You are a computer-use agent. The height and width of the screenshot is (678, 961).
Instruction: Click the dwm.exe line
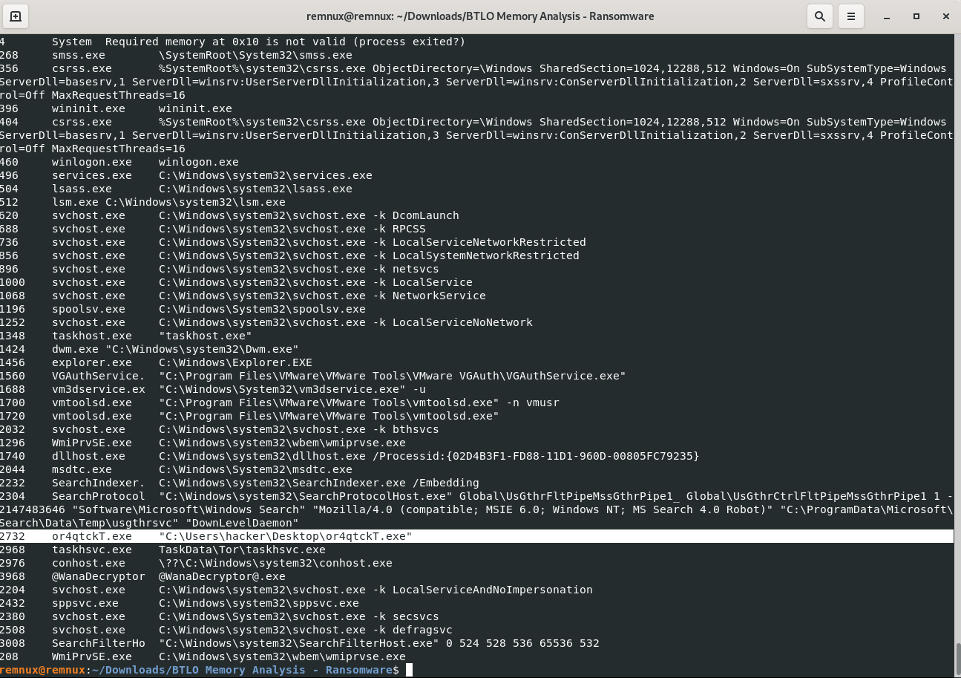(149, 349)
